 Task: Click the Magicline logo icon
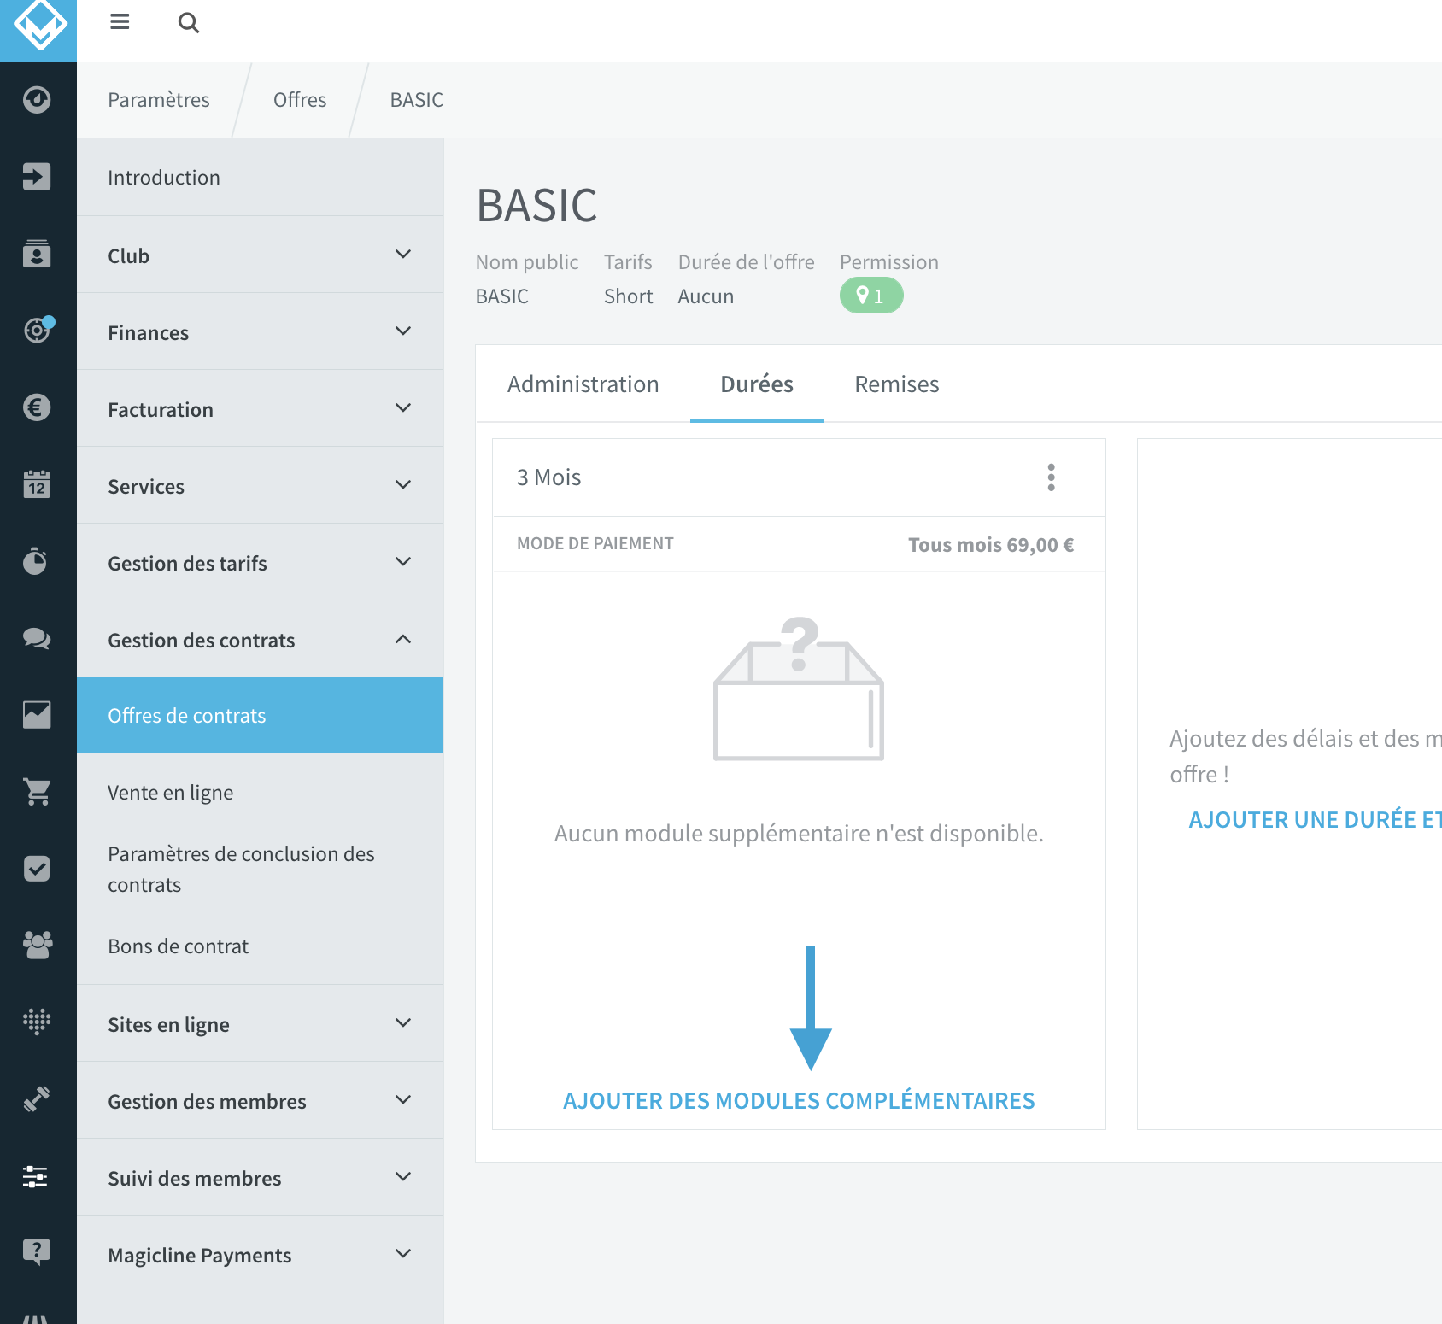pyautogui.click(x=38, y=26)
